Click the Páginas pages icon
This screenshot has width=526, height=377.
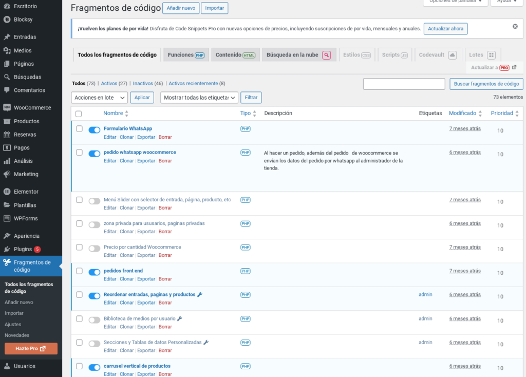click(x=7, y=64)
